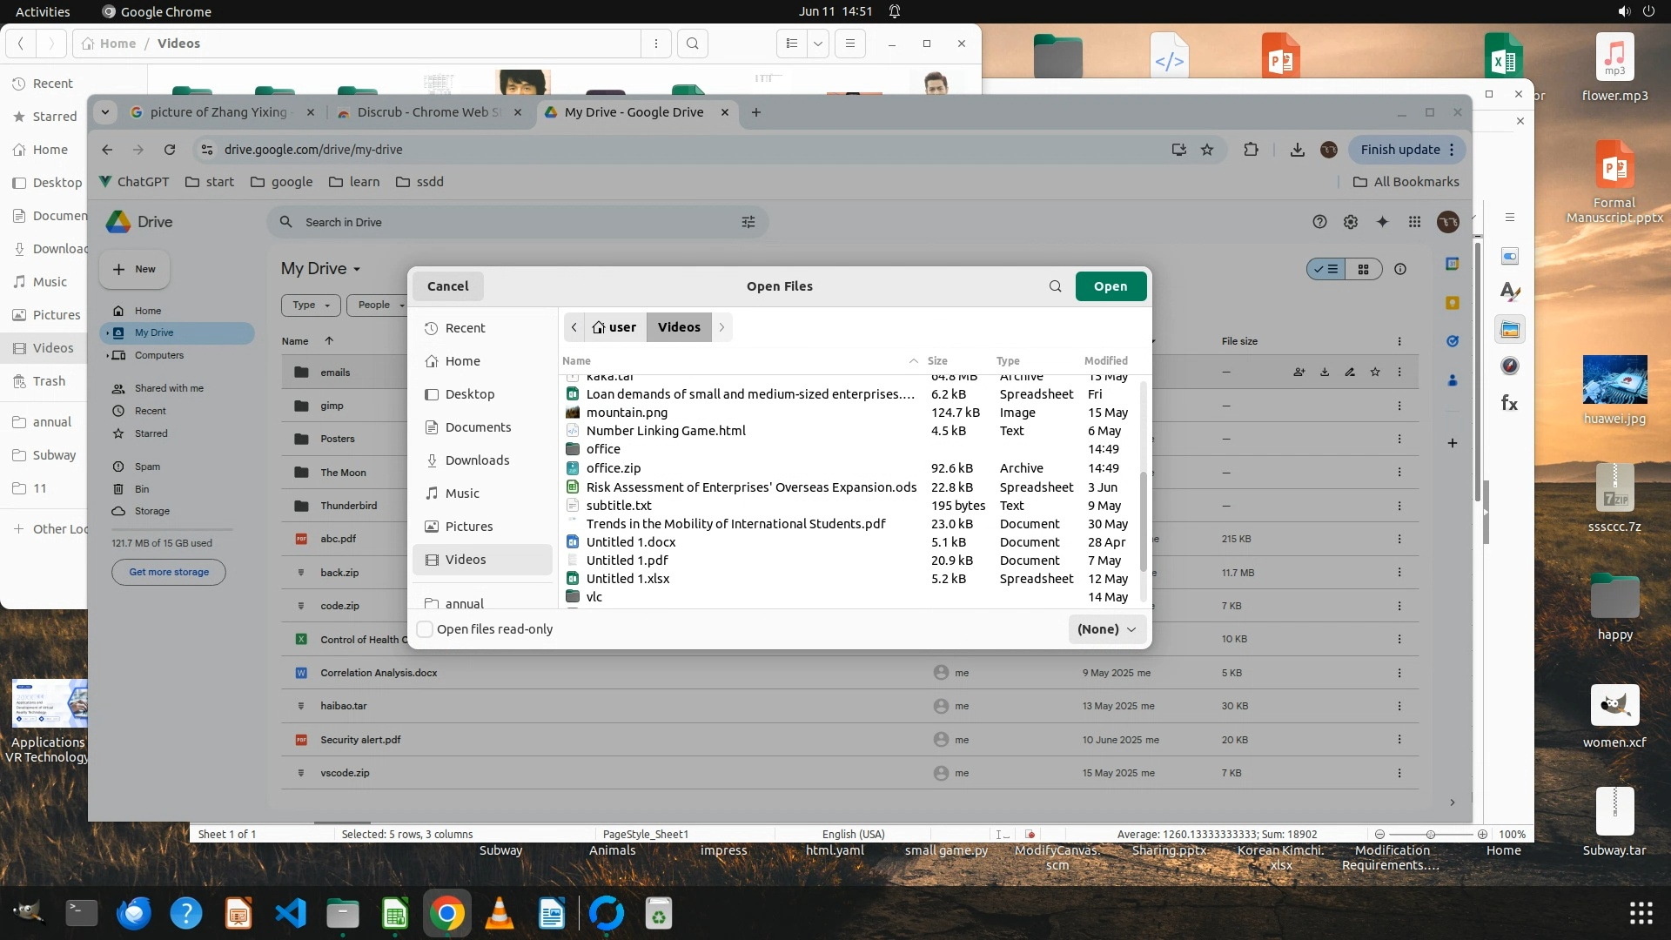Bookmark page with star icon
This screenshot has height=940, width=1671.
(x=1207, y=150)
